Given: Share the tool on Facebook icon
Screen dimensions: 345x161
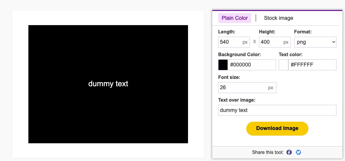Looking at the screenshot, I should (289, 152).
